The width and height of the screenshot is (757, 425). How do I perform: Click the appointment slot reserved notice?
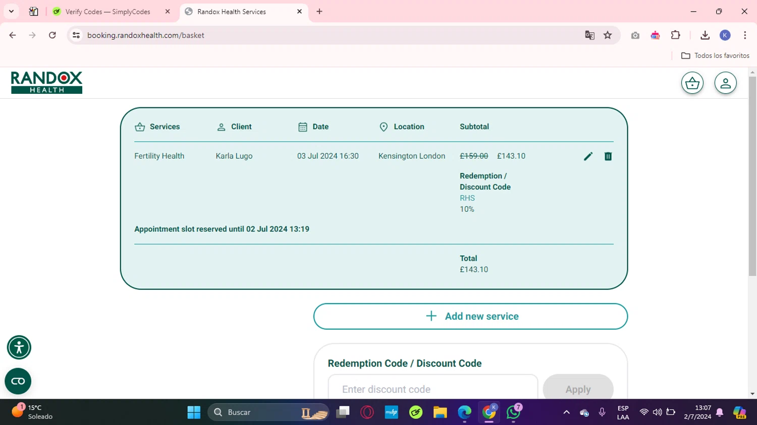point(222,229)
